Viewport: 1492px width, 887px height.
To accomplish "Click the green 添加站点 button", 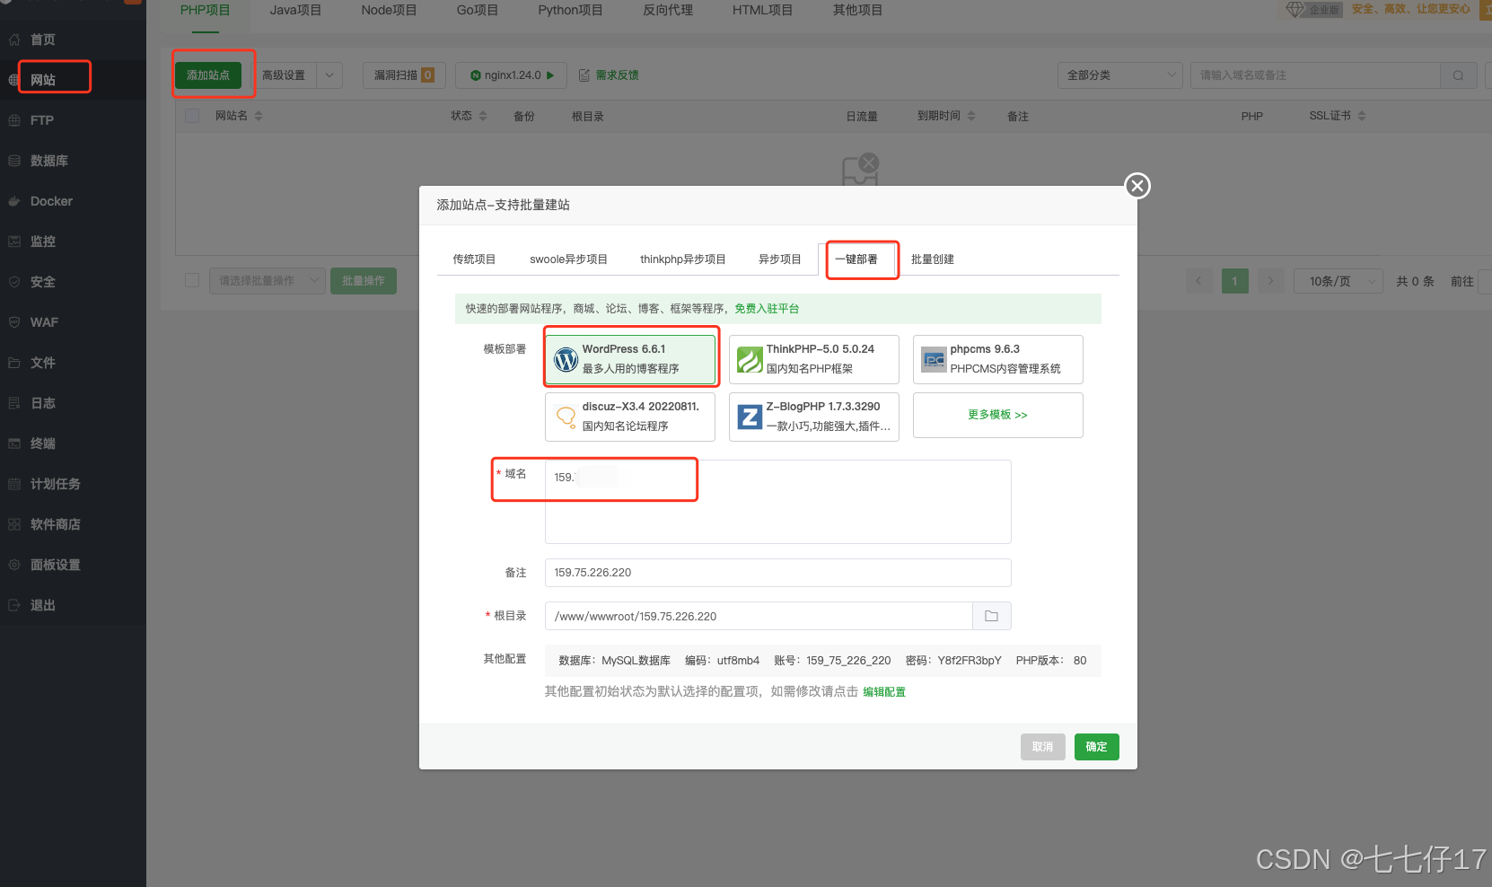I will click(208, 75).
